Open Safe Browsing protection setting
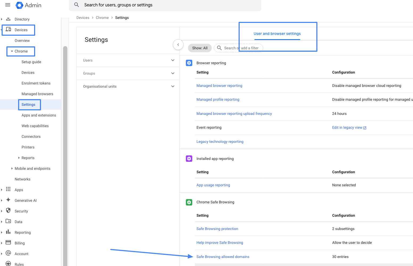413x266 pixels. [217, 229]
